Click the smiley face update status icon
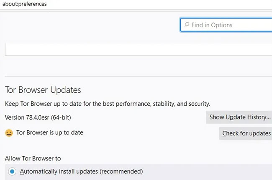The height and width of the screenshot is (180, 272). point(9,133)
